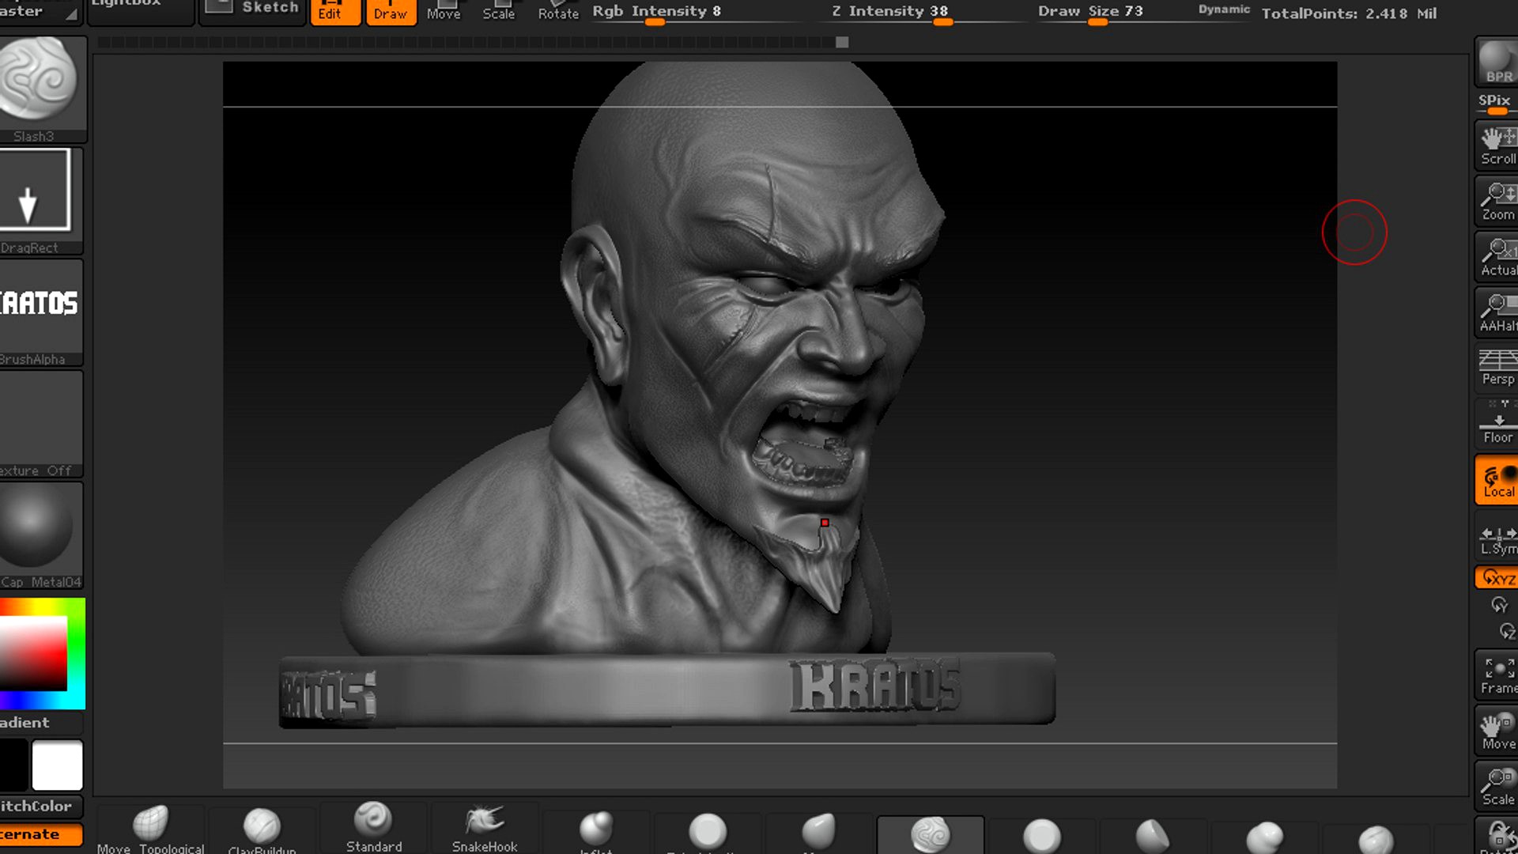The image size is (1518, 854).
Task: Select the white main color swatch
Action: [57, 765]
